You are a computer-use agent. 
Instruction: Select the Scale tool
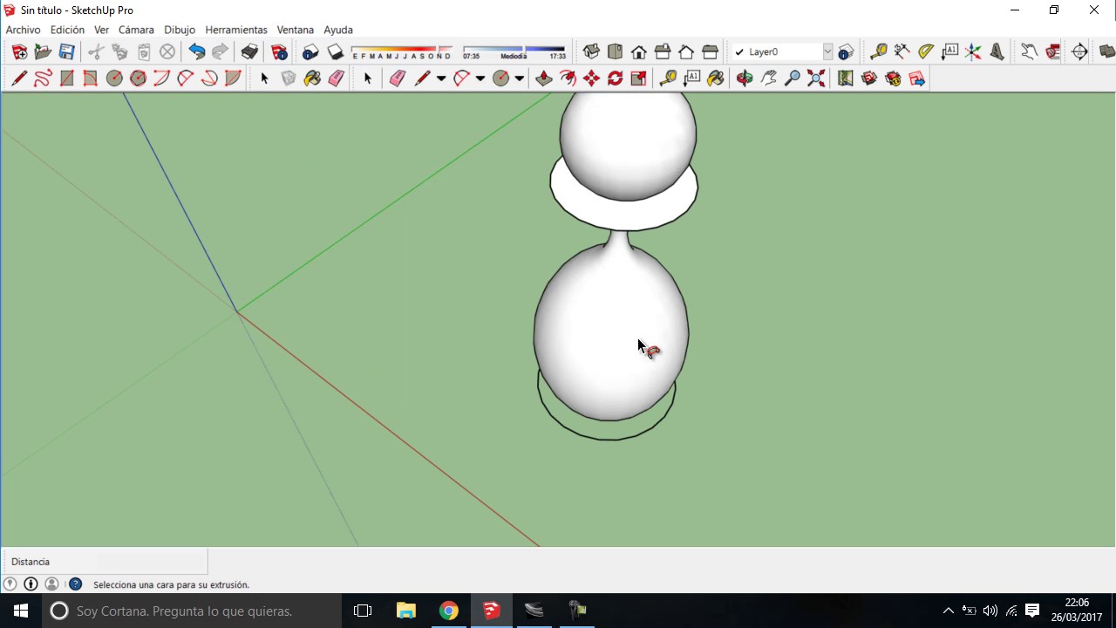[638, 78]
